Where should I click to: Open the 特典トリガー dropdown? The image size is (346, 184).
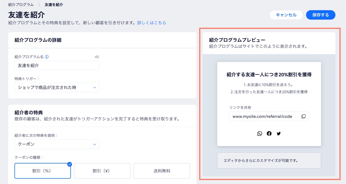pyautogui.click(x=57, y=88)
